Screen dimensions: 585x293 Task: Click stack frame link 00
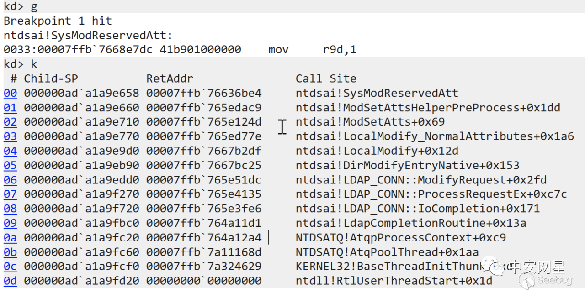pyautogui.click(x=10, y=94)
